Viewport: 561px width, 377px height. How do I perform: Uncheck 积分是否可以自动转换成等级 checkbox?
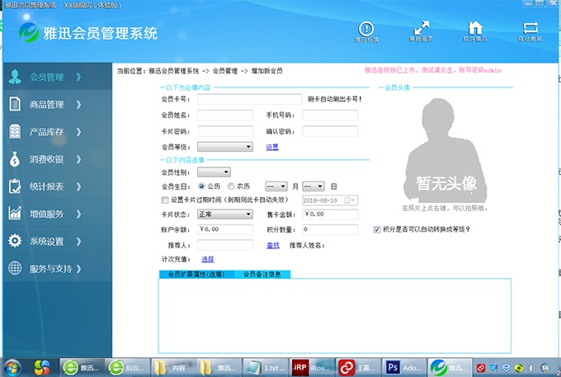377,230
